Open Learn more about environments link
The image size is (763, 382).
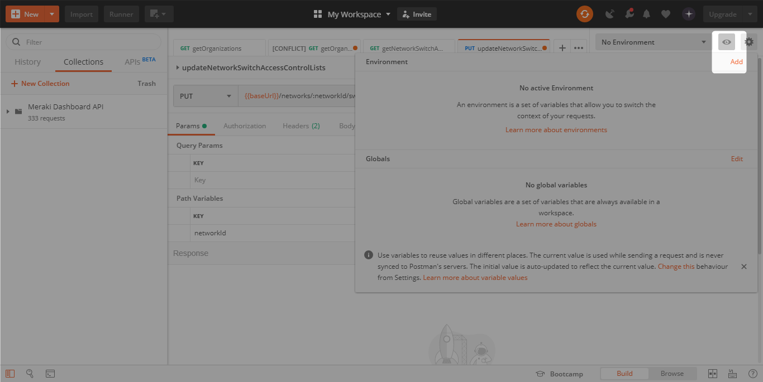click(556, 130)
